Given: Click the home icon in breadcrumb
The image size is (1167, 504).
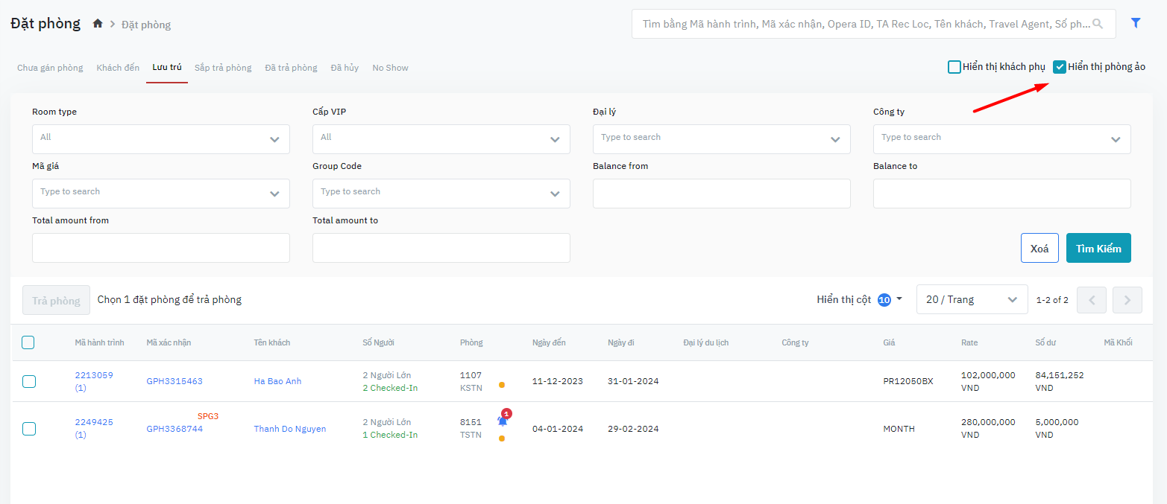Looking at the screenshot, I should 98,24.
